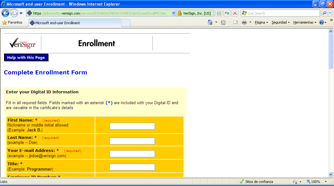Click the Refresh page icon

point(227,13)
